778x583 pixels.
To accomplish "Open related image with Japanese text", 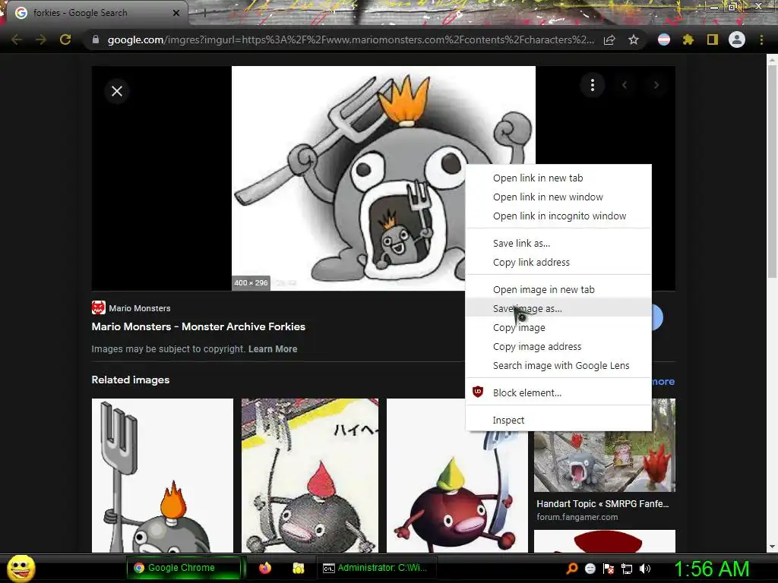I will pyautogui.click(x=310, y=475).
